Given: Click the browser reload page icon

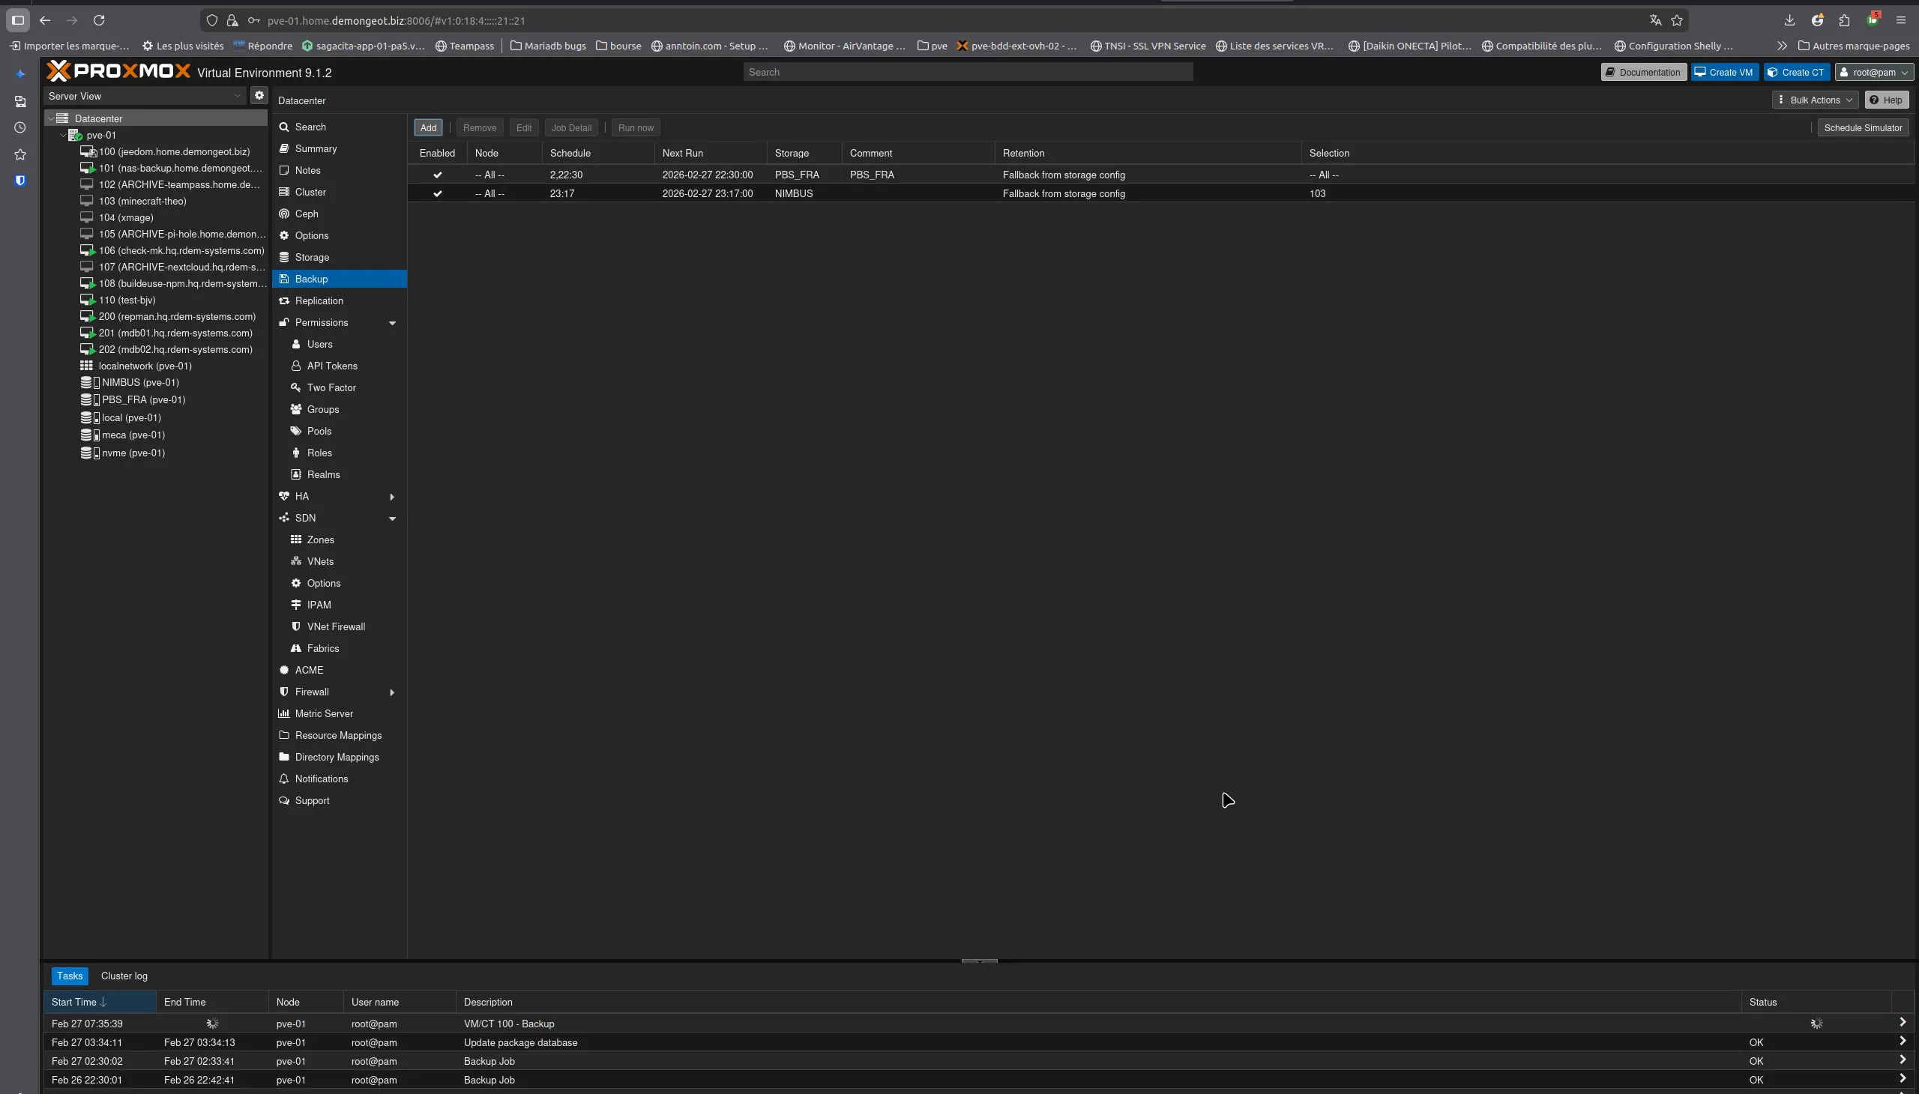Looking at the screenshot, I should pyautogui.click(x=99, y=20).
